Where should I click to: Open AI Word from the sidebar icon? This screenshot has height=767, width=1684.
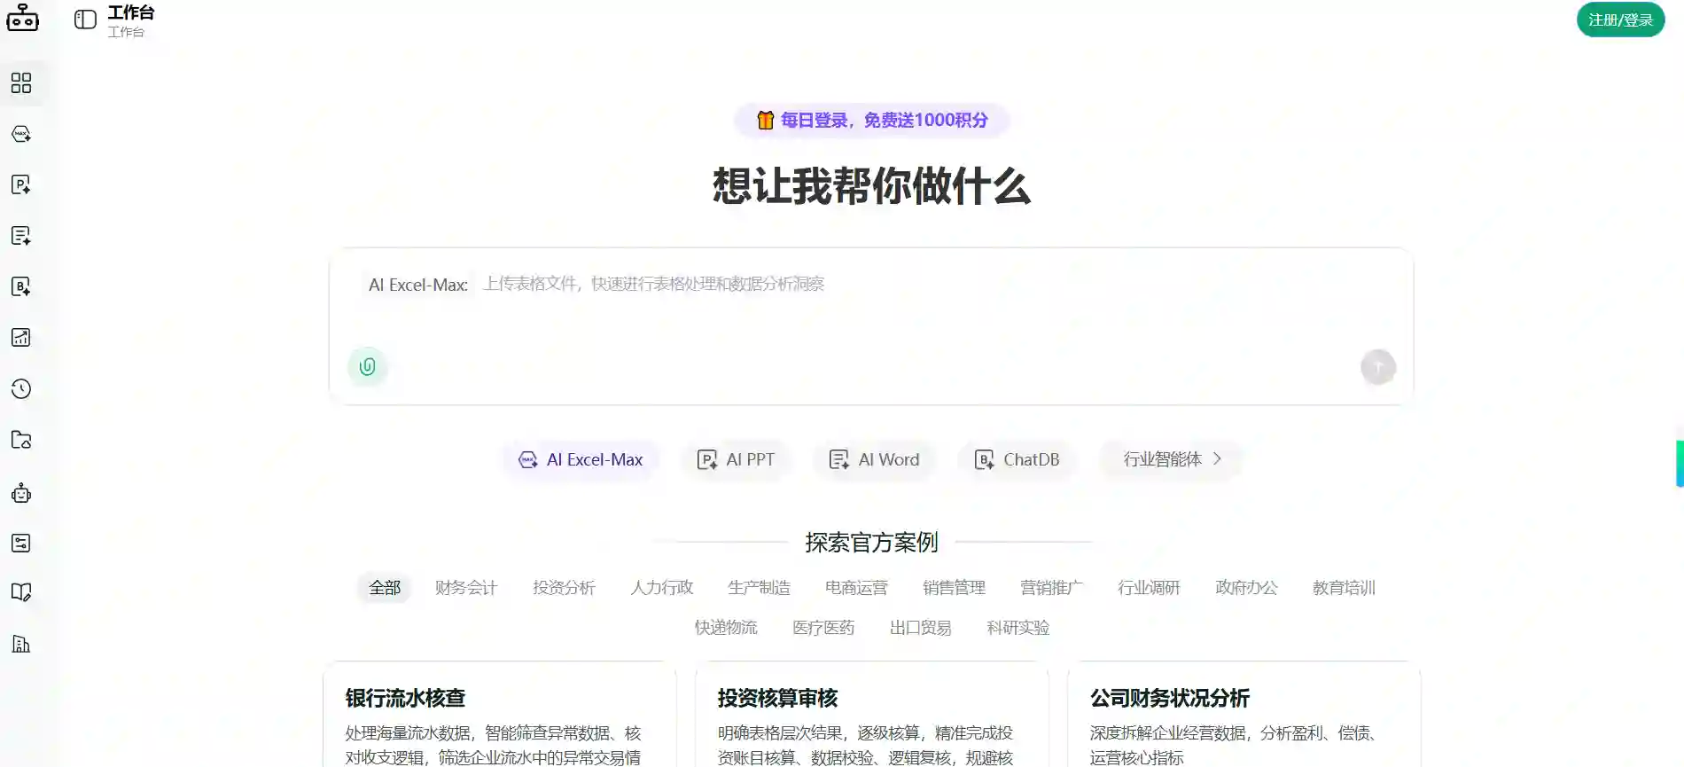(21, 236)
